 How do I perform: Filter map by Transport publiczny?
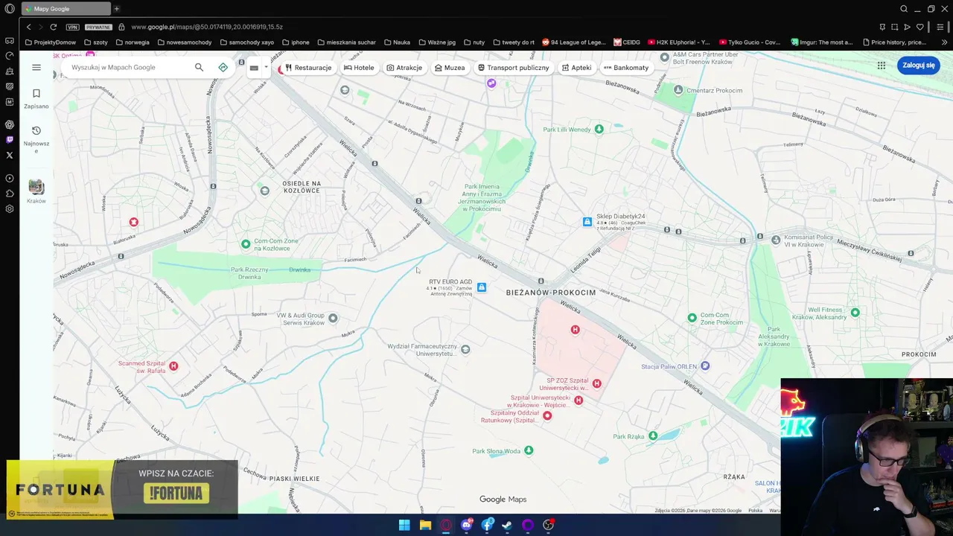pyautogui.click(x=513, y=68)
